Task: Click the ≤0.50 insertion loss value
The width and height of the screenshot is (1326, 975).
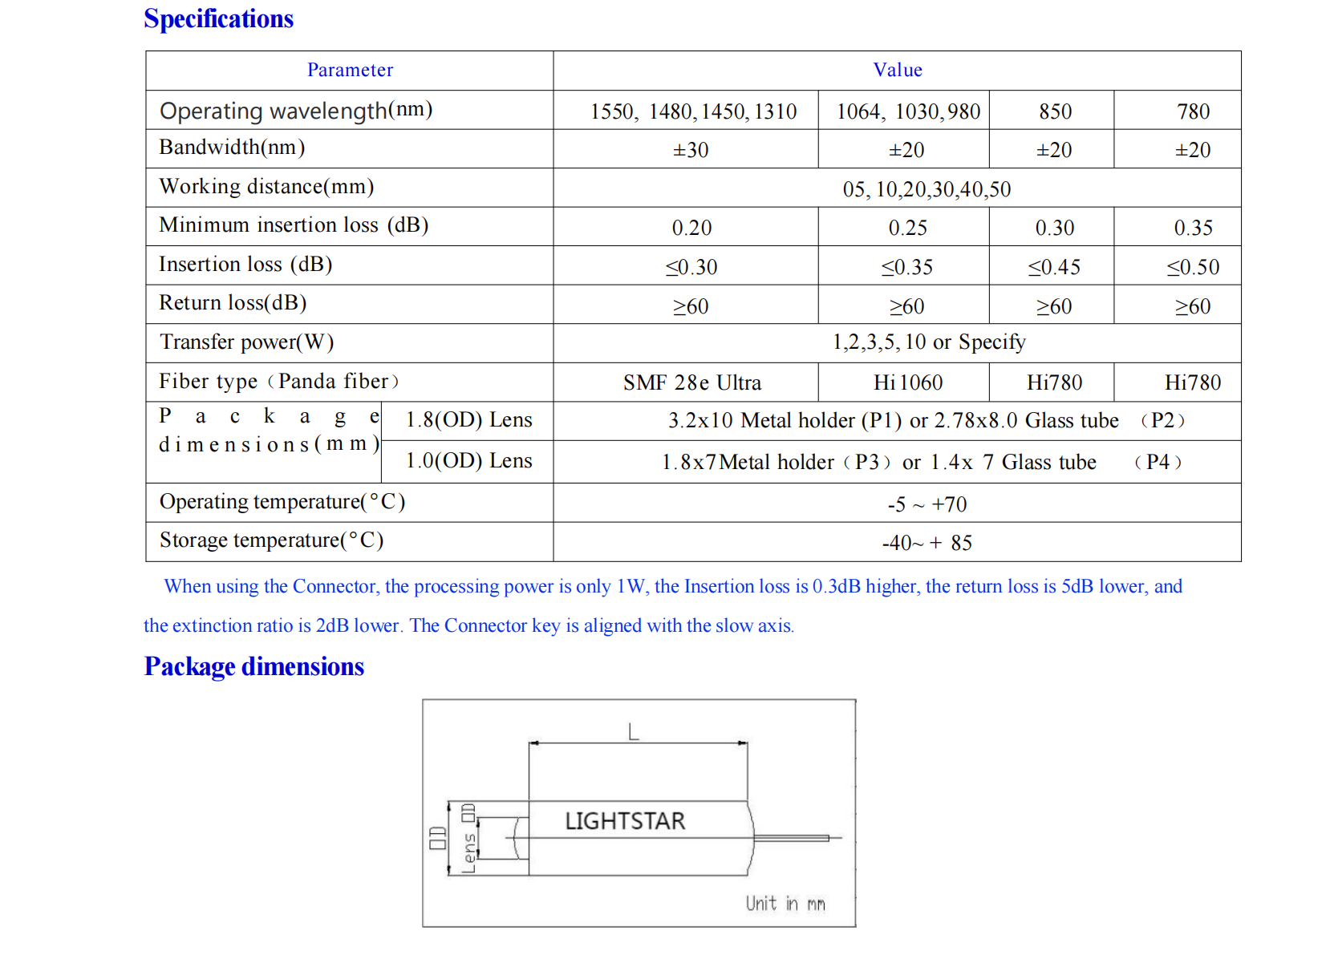Action: click(x=1193, y=267)
